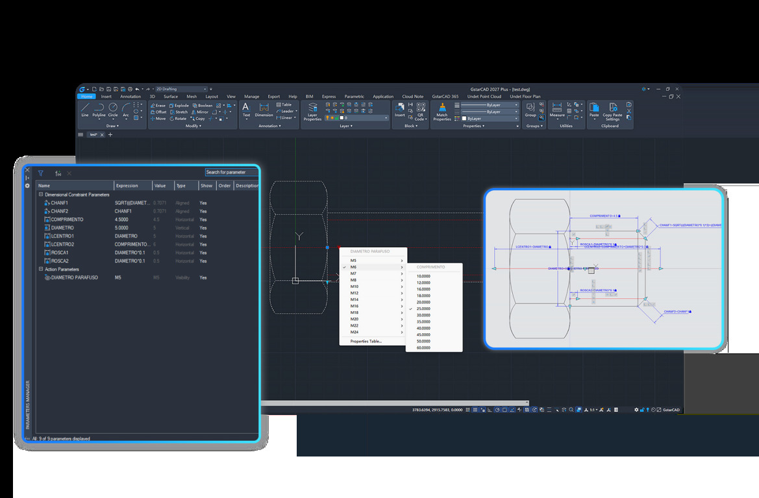
Task: Click the Measure tool
Action: click(557, 110)
